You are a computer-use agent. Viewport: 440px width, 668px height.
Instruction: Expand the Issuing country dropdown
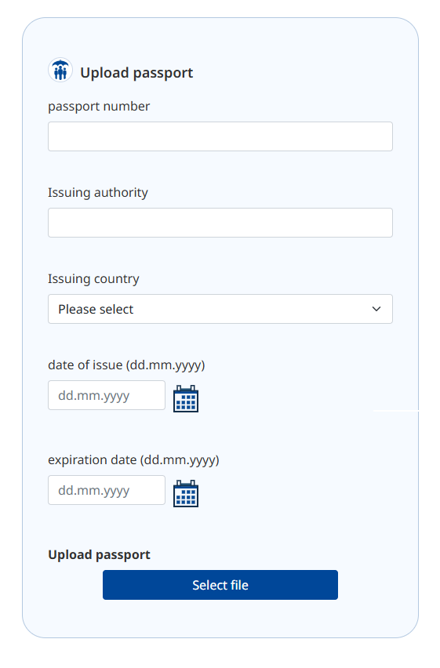tap(220, 309)
